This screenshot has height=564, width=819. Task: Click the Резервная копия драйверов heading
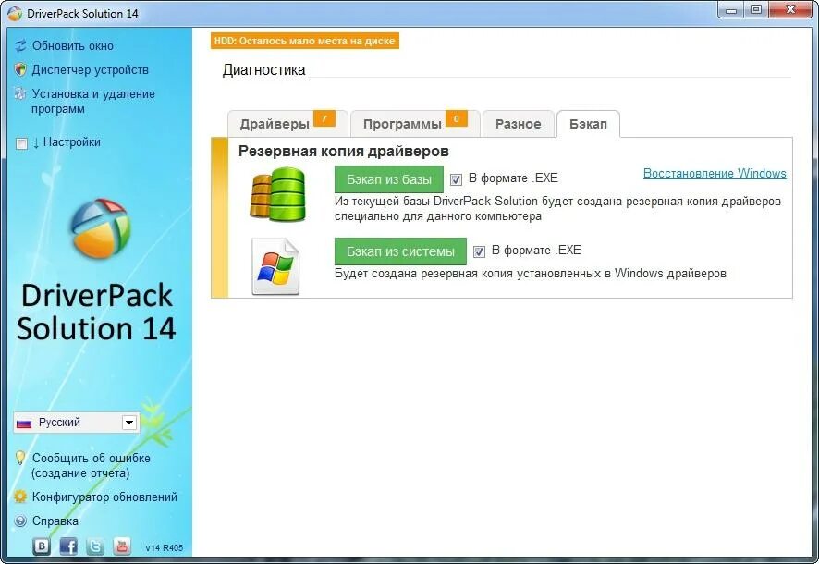pos(344,152)
